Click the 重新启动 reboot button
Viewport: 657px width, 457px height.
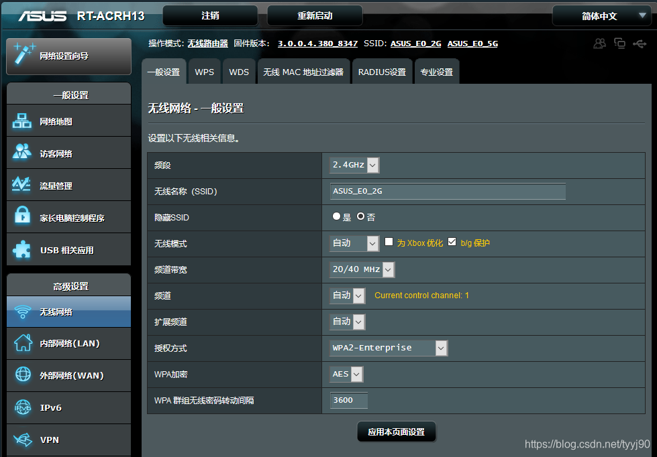[x=315, y=15]
